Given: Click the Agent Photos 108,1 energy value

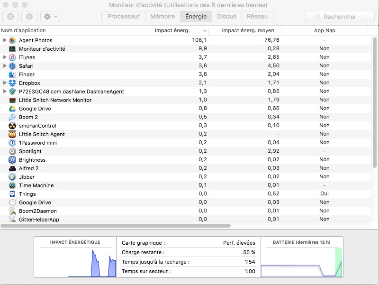Looking at the screenshot, I should 199,40.
